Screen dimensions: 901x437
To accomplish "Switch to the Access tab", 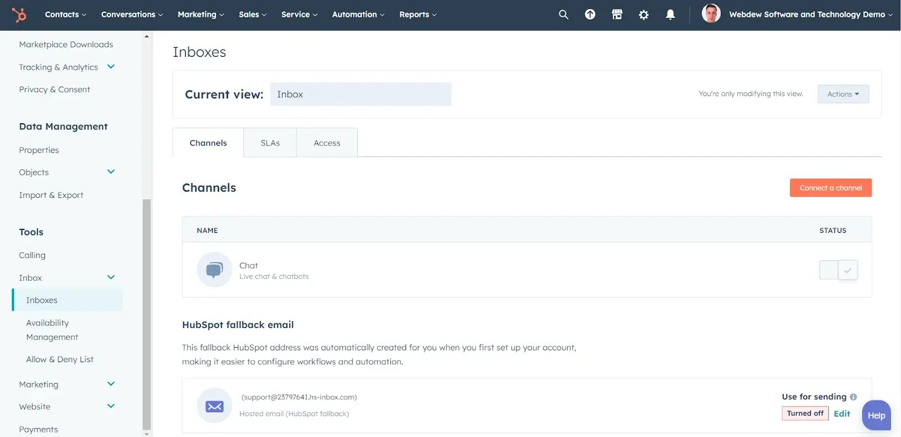I will (327, 143).
